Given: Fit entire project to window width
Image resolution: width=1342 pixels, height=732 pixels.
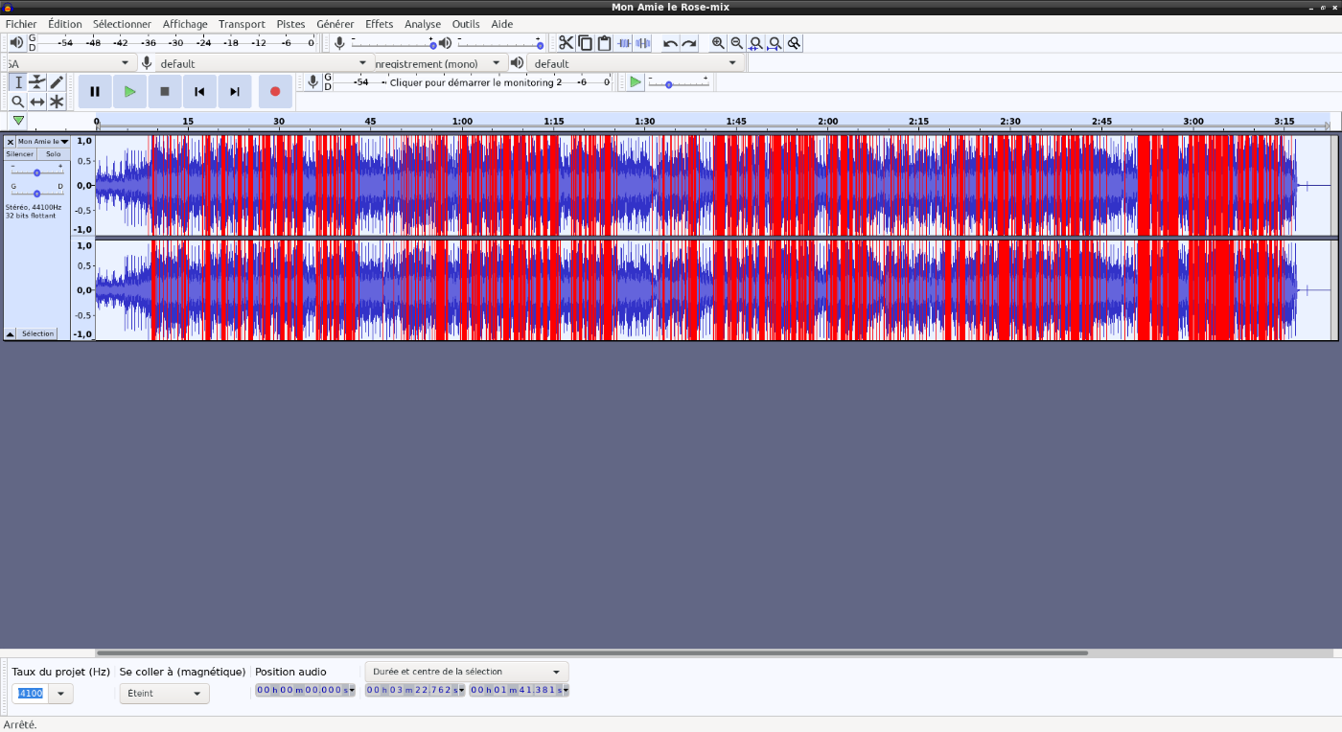Looking at the screenshot, I should (x=775, y=43).
